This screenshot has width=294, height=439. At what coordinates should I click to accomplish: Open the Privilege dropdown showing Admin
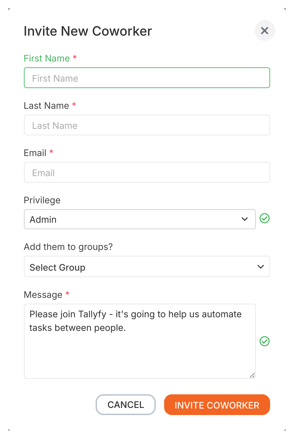coord(140,219)
